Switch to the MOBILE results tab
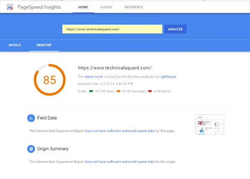 [x=15, y=45]
